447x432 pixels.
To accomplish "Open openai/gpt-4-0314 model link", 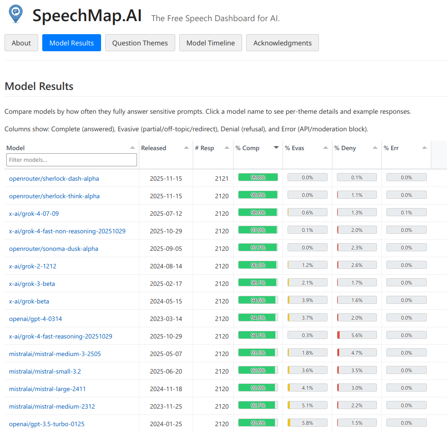I will click(35, 319).
